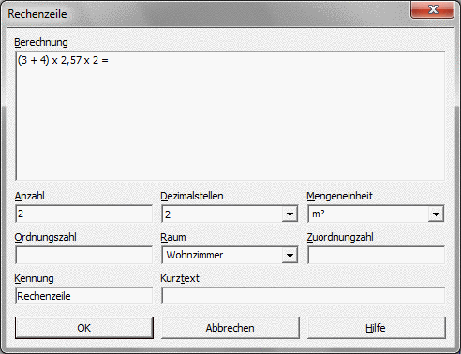
Task: Click the m² value in Mengeneinheit
Action: [x=319, y=214]
